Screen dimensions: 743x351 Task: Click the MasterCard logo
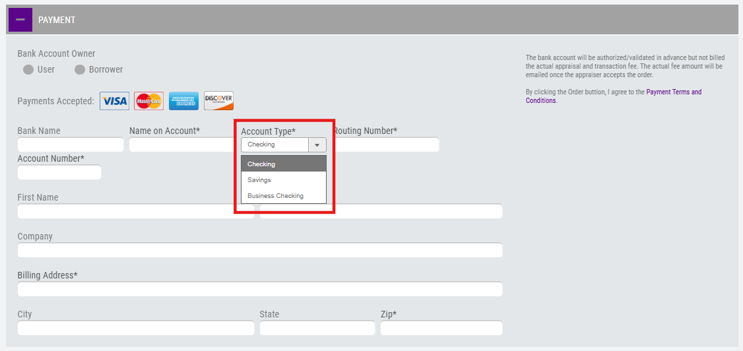coord(148,101)
